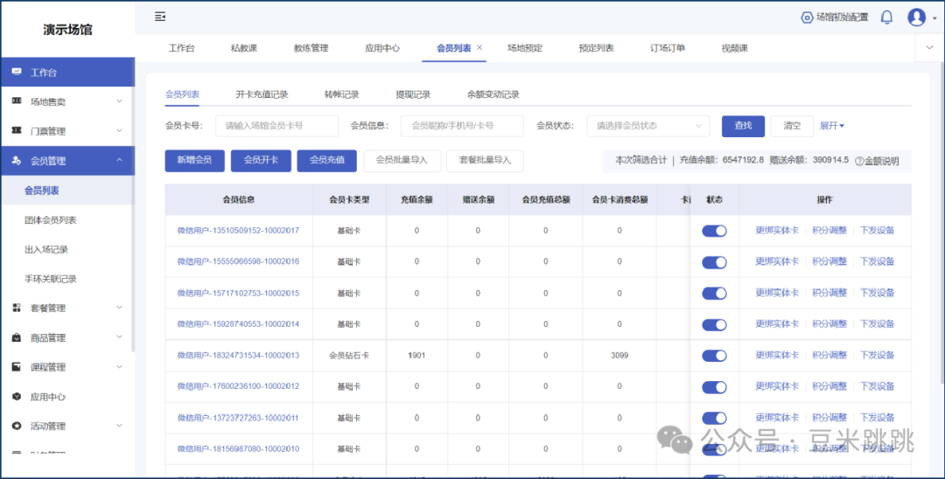Expand the 商品管理 menu chevron
Screen dimensions: 945x479
click(x=119, y=337)
